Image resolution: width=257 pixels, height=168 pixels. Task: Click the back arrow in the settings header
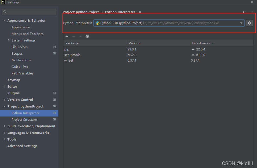(244, 12)
